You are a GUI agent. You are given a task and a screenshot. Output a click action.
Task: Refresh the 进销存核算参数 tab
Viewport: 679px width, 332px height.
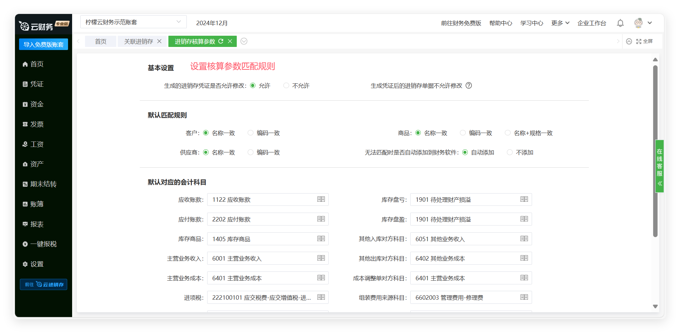click(x=221, y=41)
